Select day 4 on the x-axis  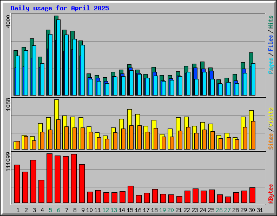click(x=42, y=210)
